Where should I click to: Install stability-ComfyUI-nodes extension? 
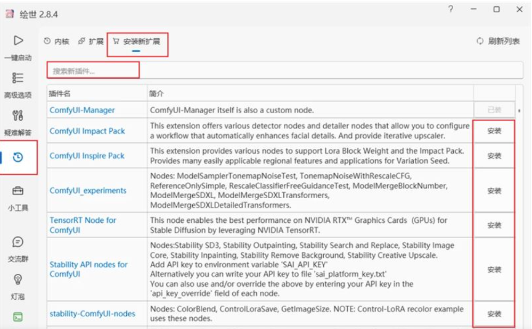coord(494,314)
